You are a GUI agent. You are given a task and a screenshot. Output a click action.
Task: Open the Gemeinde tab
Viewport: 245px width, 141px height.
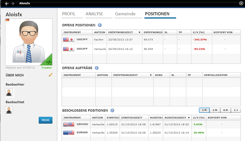point(125,14)
